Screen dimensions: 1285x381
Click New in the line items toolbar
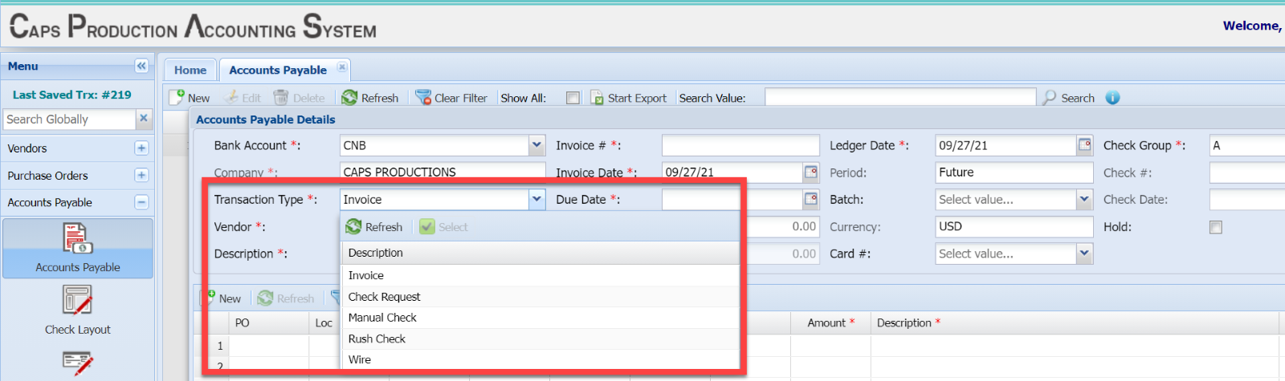click(x=221, y=298)
